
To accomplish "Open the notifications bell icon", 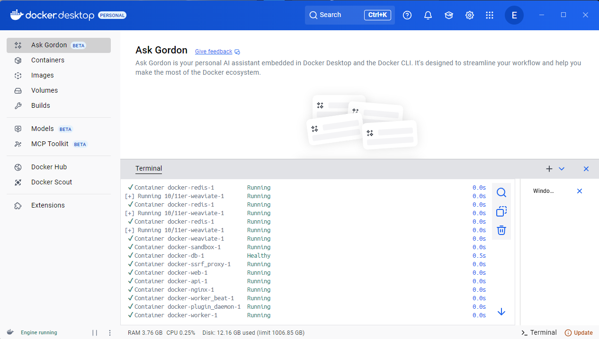I will (428, 15).
